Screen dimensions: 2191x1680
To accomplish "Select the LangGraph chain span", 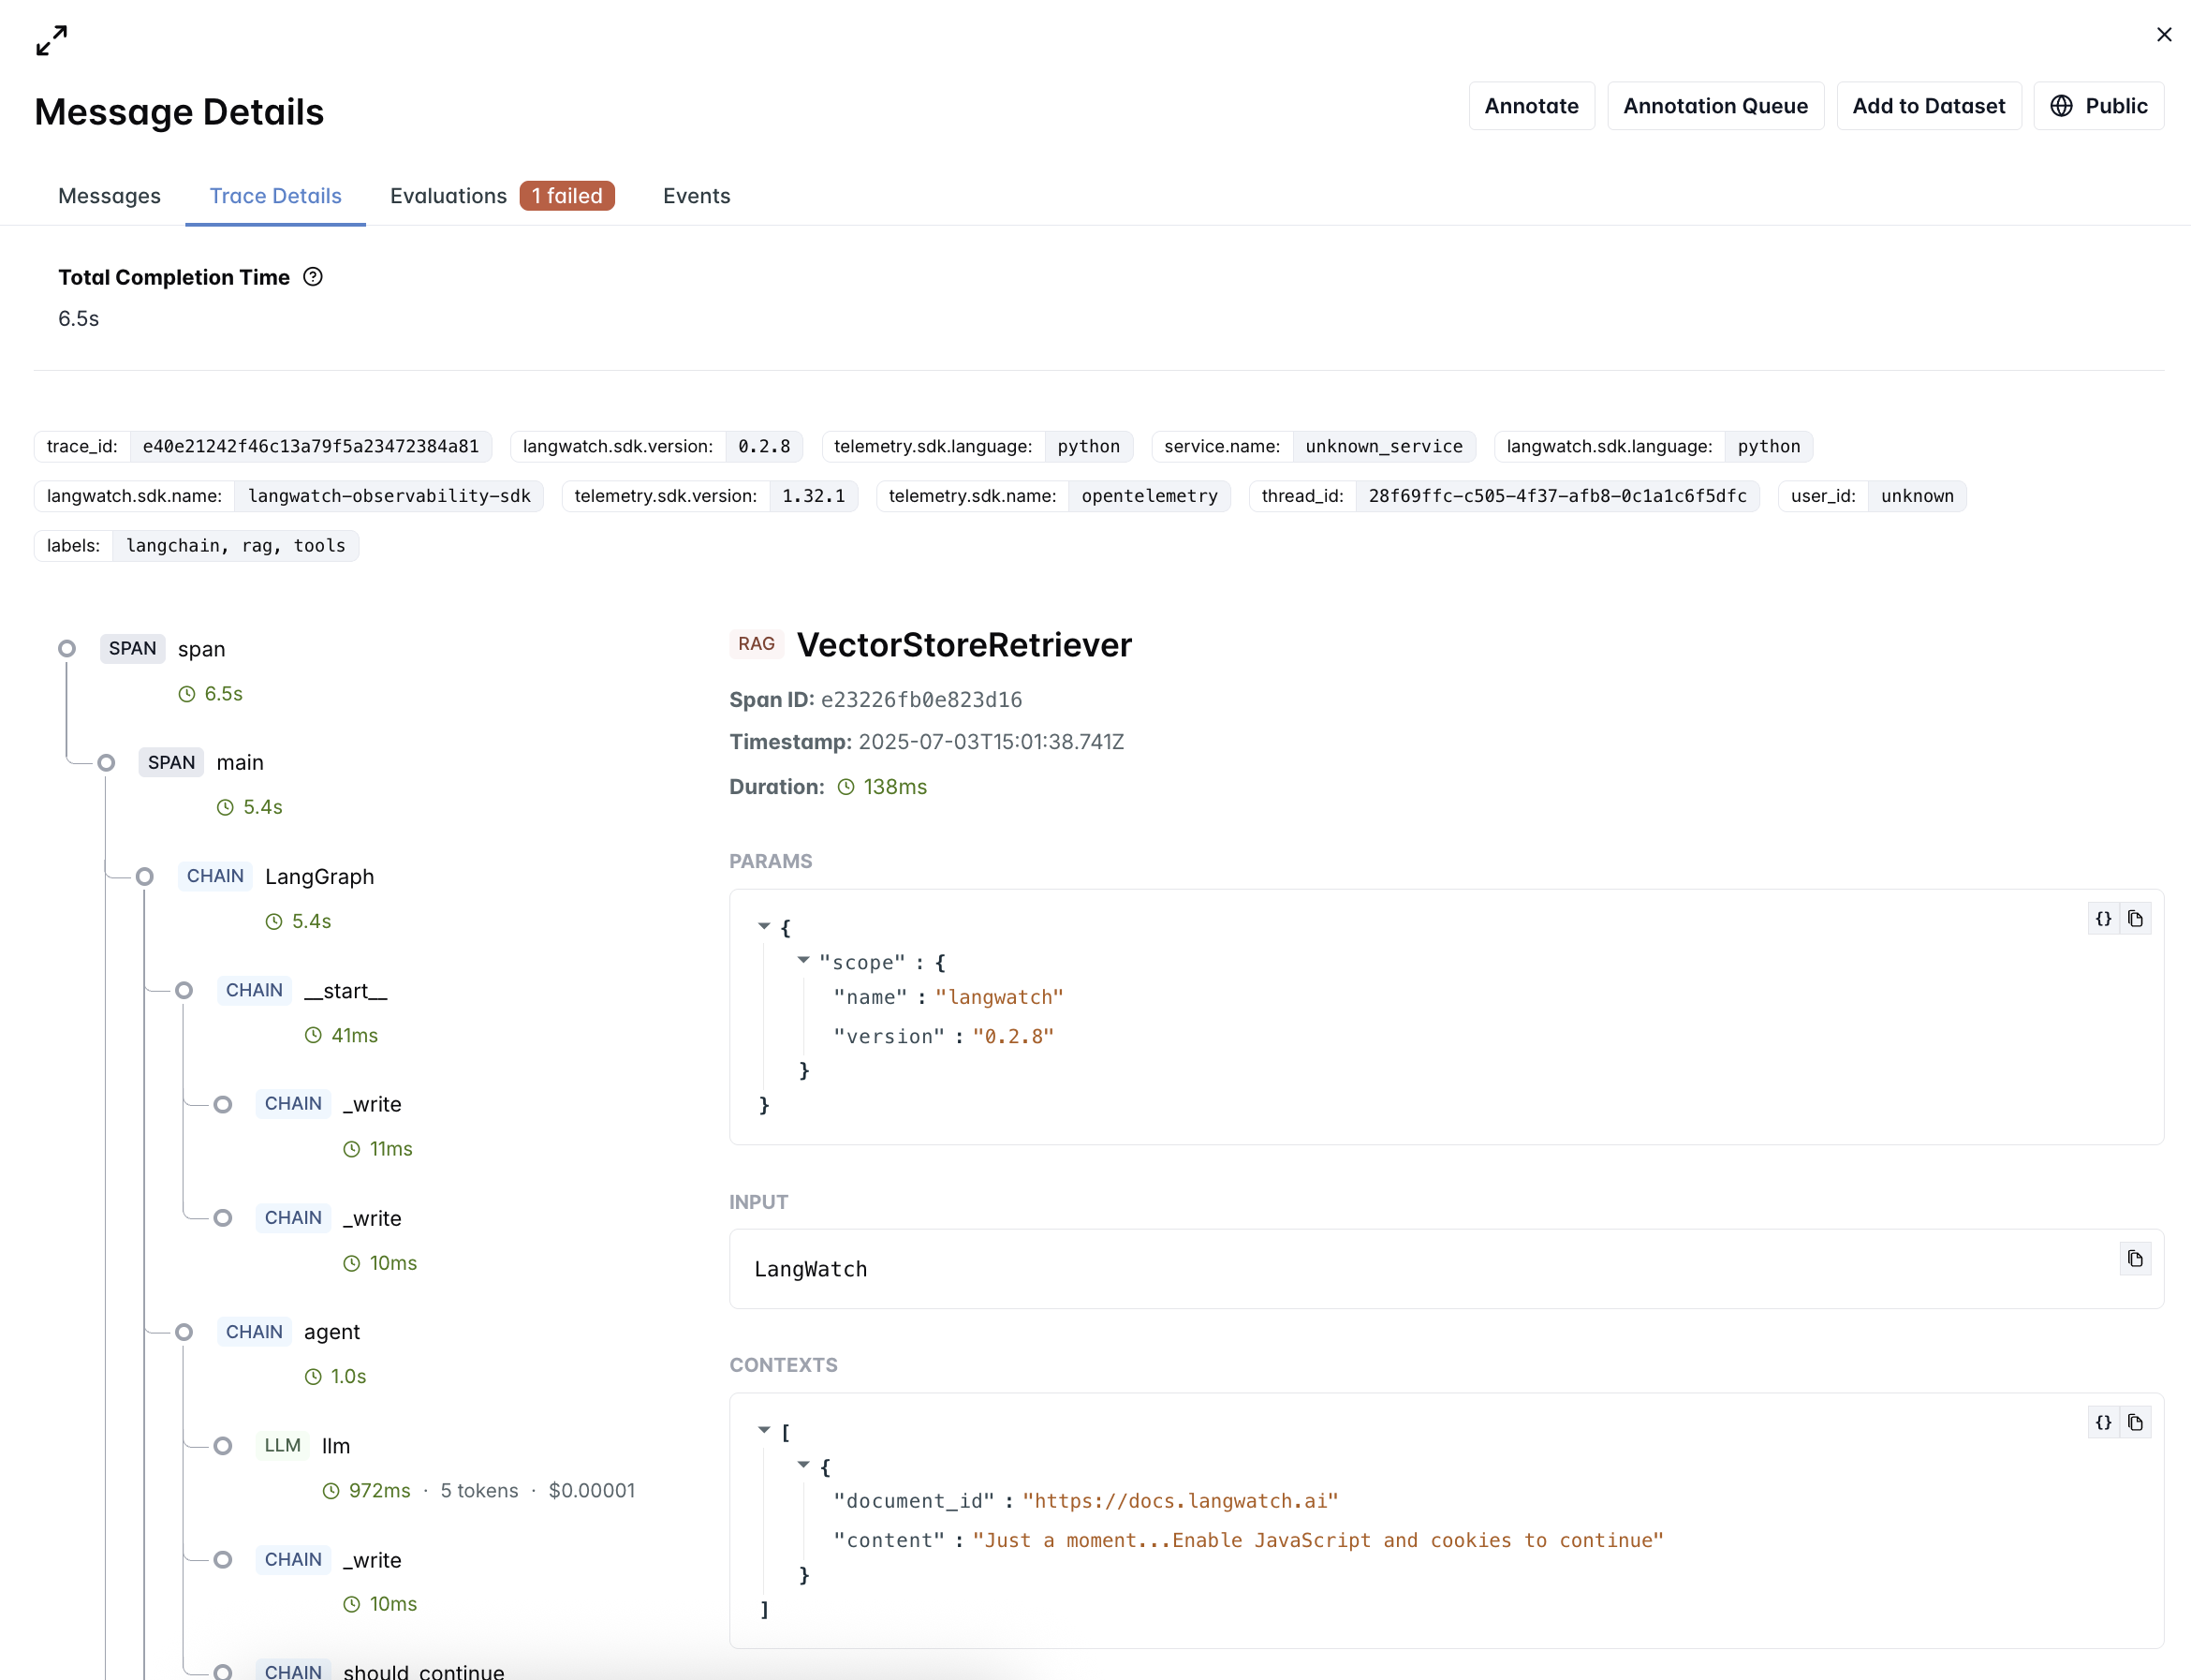I will pos(319,877).
